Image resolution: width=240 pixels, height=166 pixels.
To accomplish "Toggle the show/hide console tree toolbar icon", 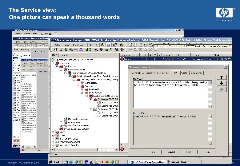I will pyautogui.click(x=108, y=45).
